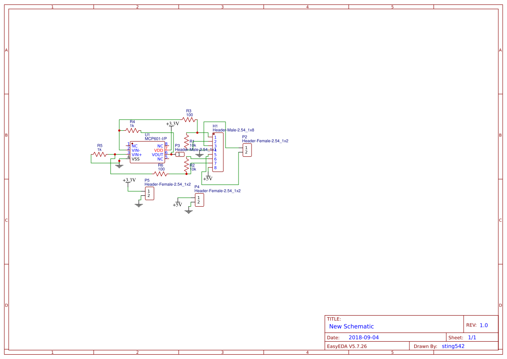507x359 pixels.
Task: Click the ground symbol below VSS pin
Action: coord(119,165)
